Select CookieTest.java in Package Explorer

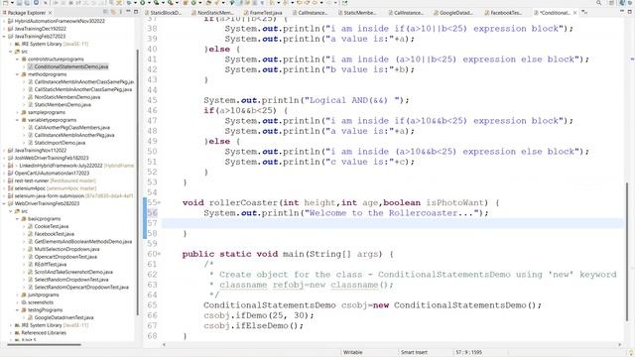click(x=51, y=226)
